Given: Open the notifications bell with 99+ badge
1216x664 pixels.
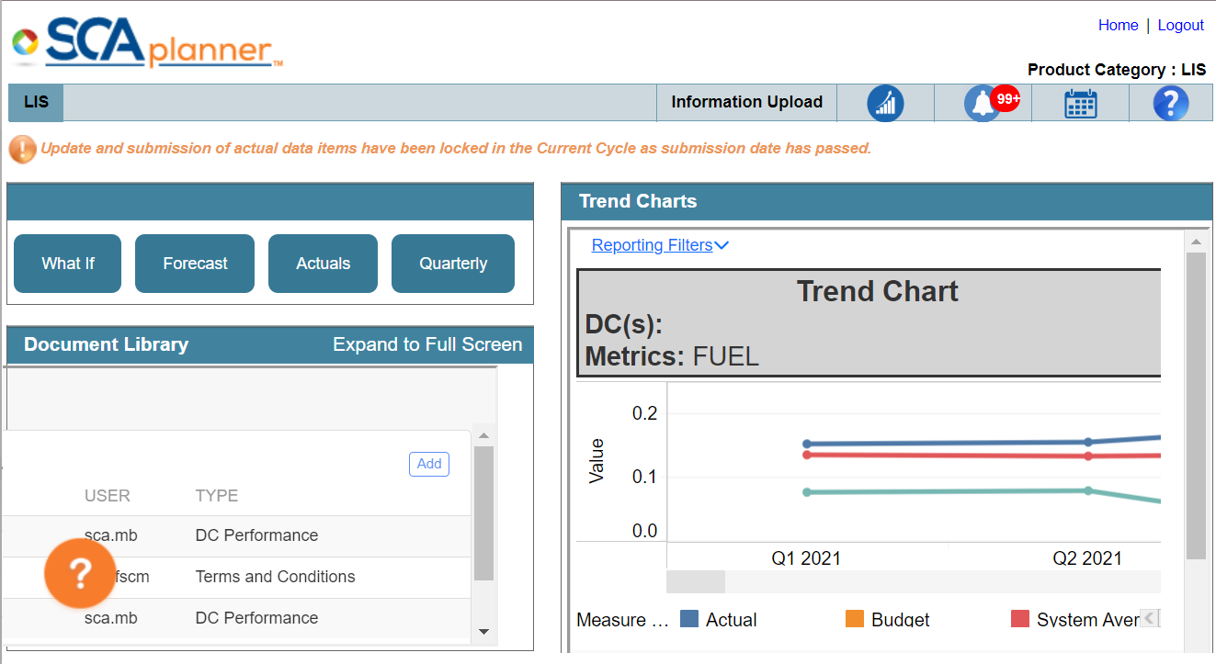Looking at the screenshot, I should (983, 103).
